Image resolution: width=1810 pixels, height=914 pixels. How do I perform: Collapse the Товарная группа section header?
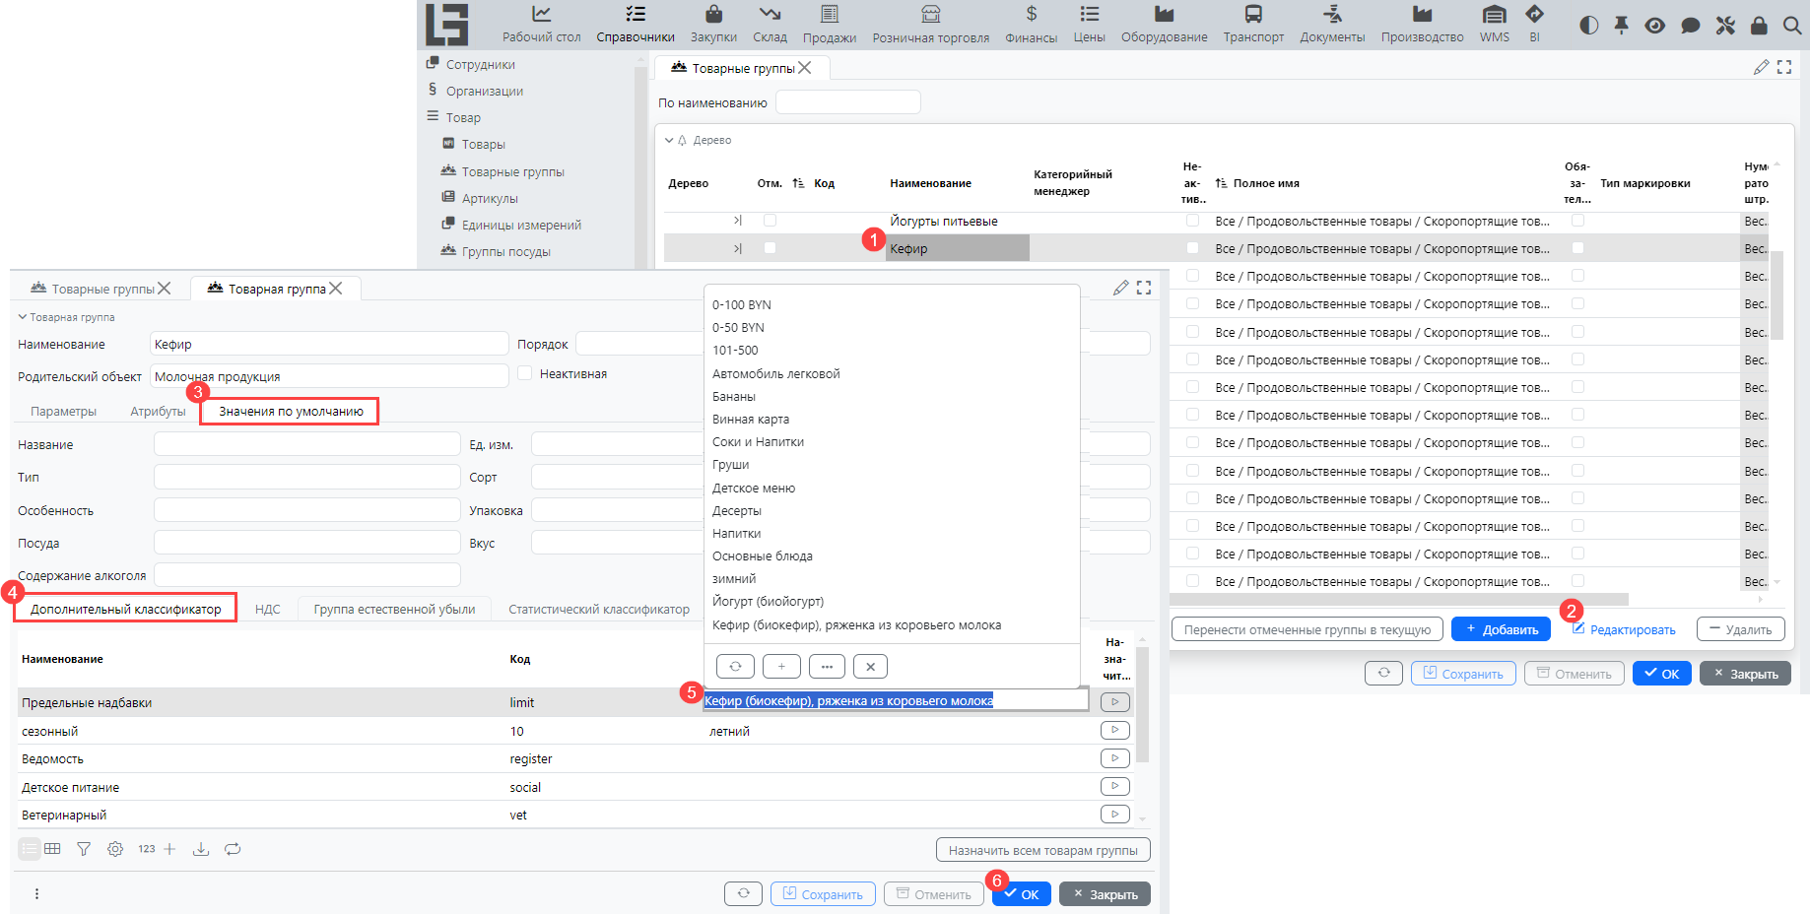pyautogui.click(x=23, y=317)
